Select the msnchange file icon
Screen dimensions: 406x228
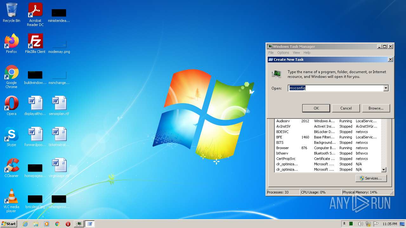click(59, 77)
